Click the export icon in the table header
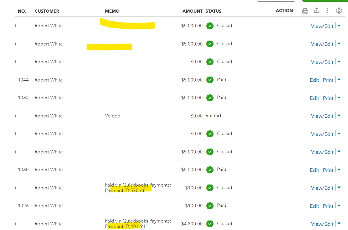The width and height of the screenshot is (348, 230). [317, 10]
